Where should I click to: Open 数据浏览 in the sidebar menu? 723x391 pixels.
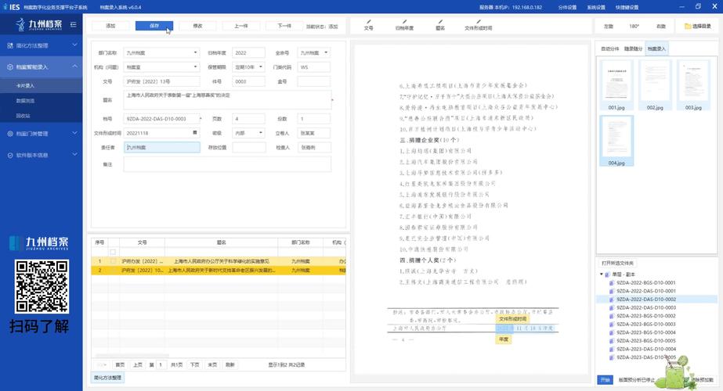27,101
